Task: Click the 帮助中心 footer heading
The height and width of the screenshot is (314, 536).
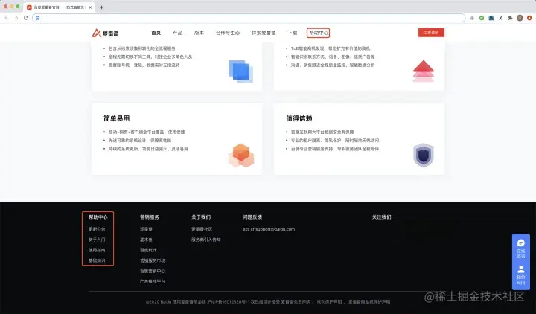Action: 98,217
